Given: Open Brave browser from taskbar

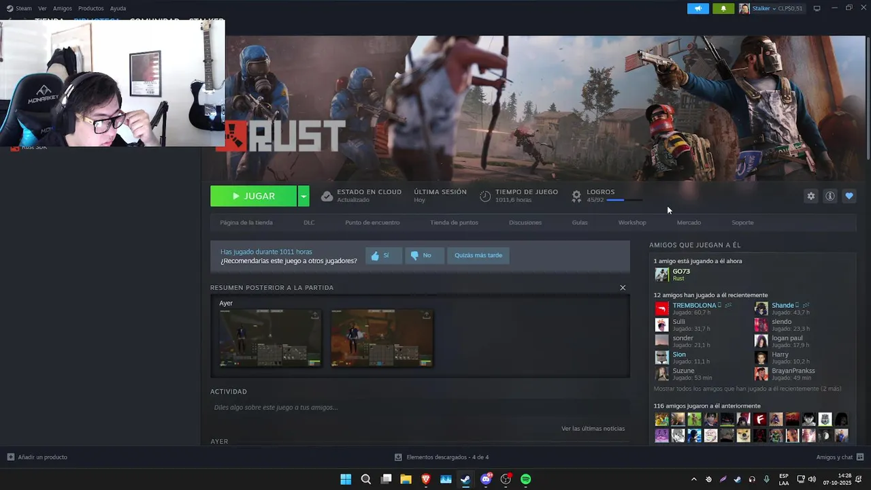Looking at the screenshot, I should pyautogui.click(x=426, y=479).
